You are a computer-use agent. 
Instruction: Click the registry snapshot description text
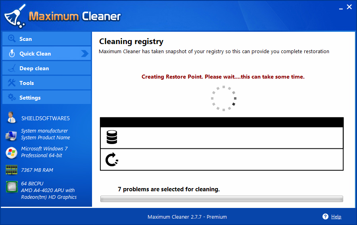pos(214,52)
